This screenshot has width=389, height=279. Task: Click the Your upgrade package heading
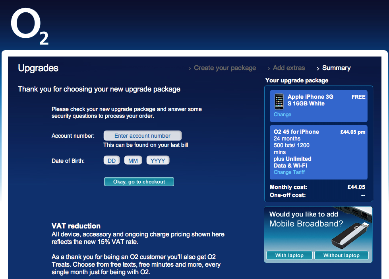[297, 80]
